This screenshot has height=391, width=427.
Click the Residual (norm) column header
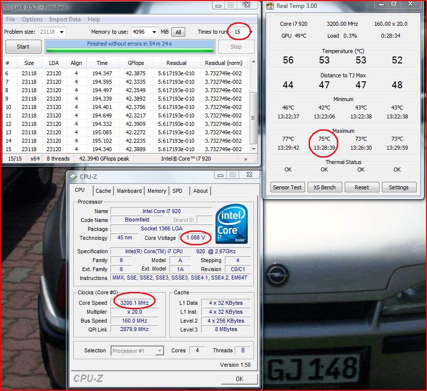[223, 63]
